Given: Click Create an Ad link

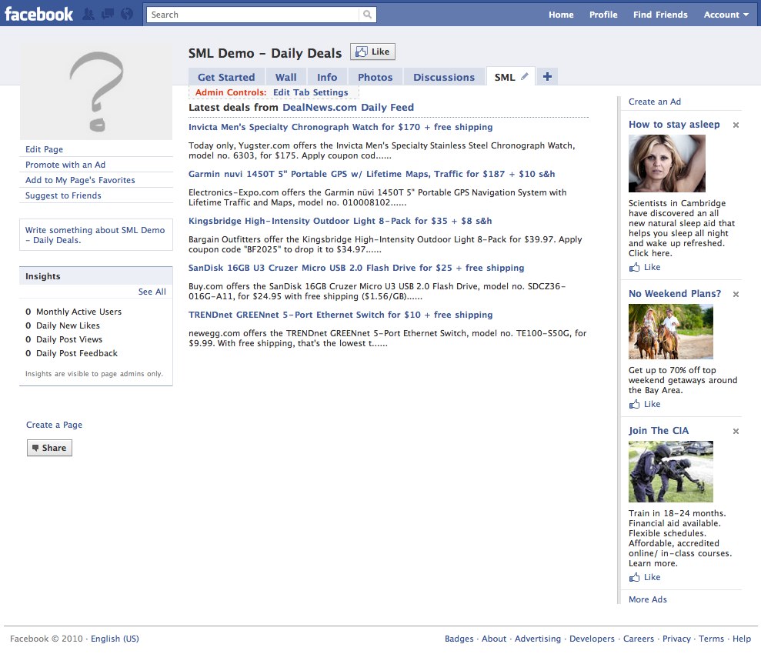Looking at the screenshot, I should 654,102.
